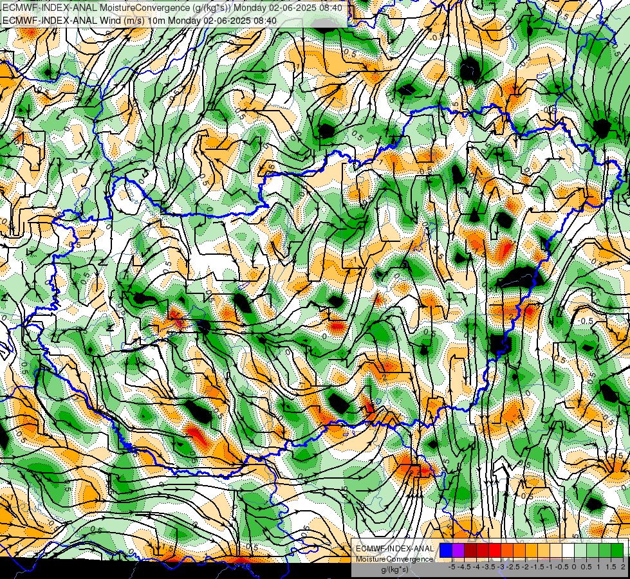Select the darkest green swatch 1.5 to 2
This screenshot has height=579, width=630.
coord(617,551)
